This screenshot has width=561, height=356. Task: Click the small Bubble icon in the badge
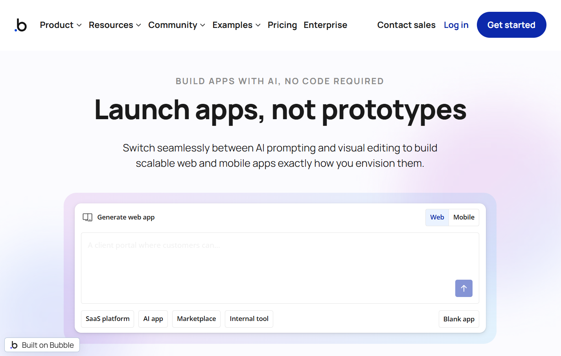point(14,345)
